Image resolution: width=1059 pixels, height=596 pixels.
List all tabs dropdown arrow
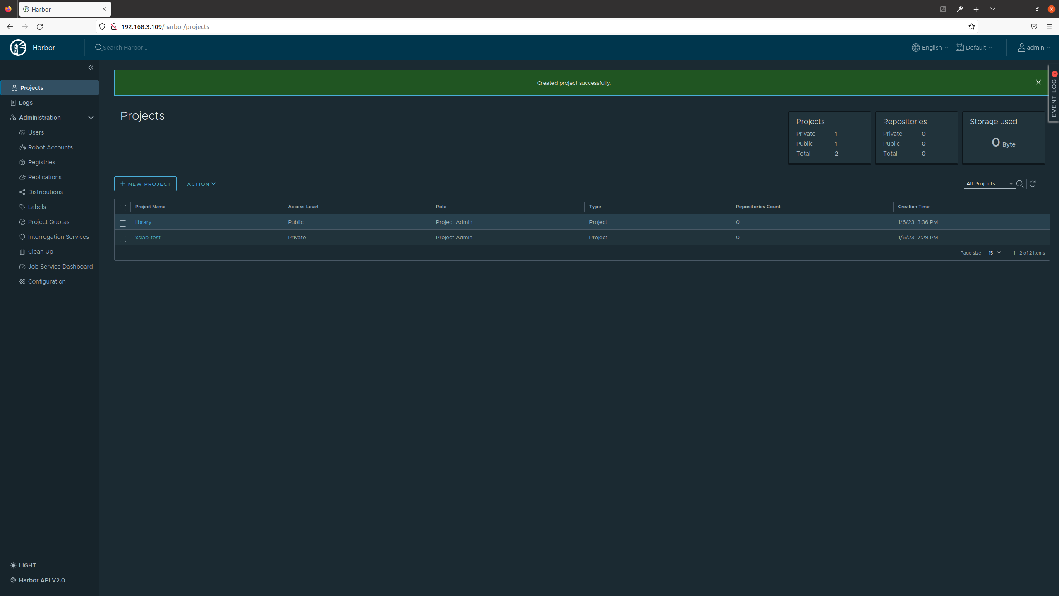tap(993, 9)
